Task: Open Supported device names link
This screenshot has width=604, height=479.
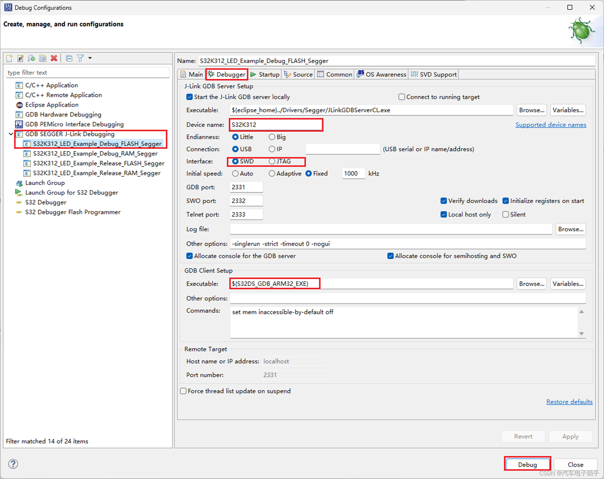Action: click(x=551, y=125)
